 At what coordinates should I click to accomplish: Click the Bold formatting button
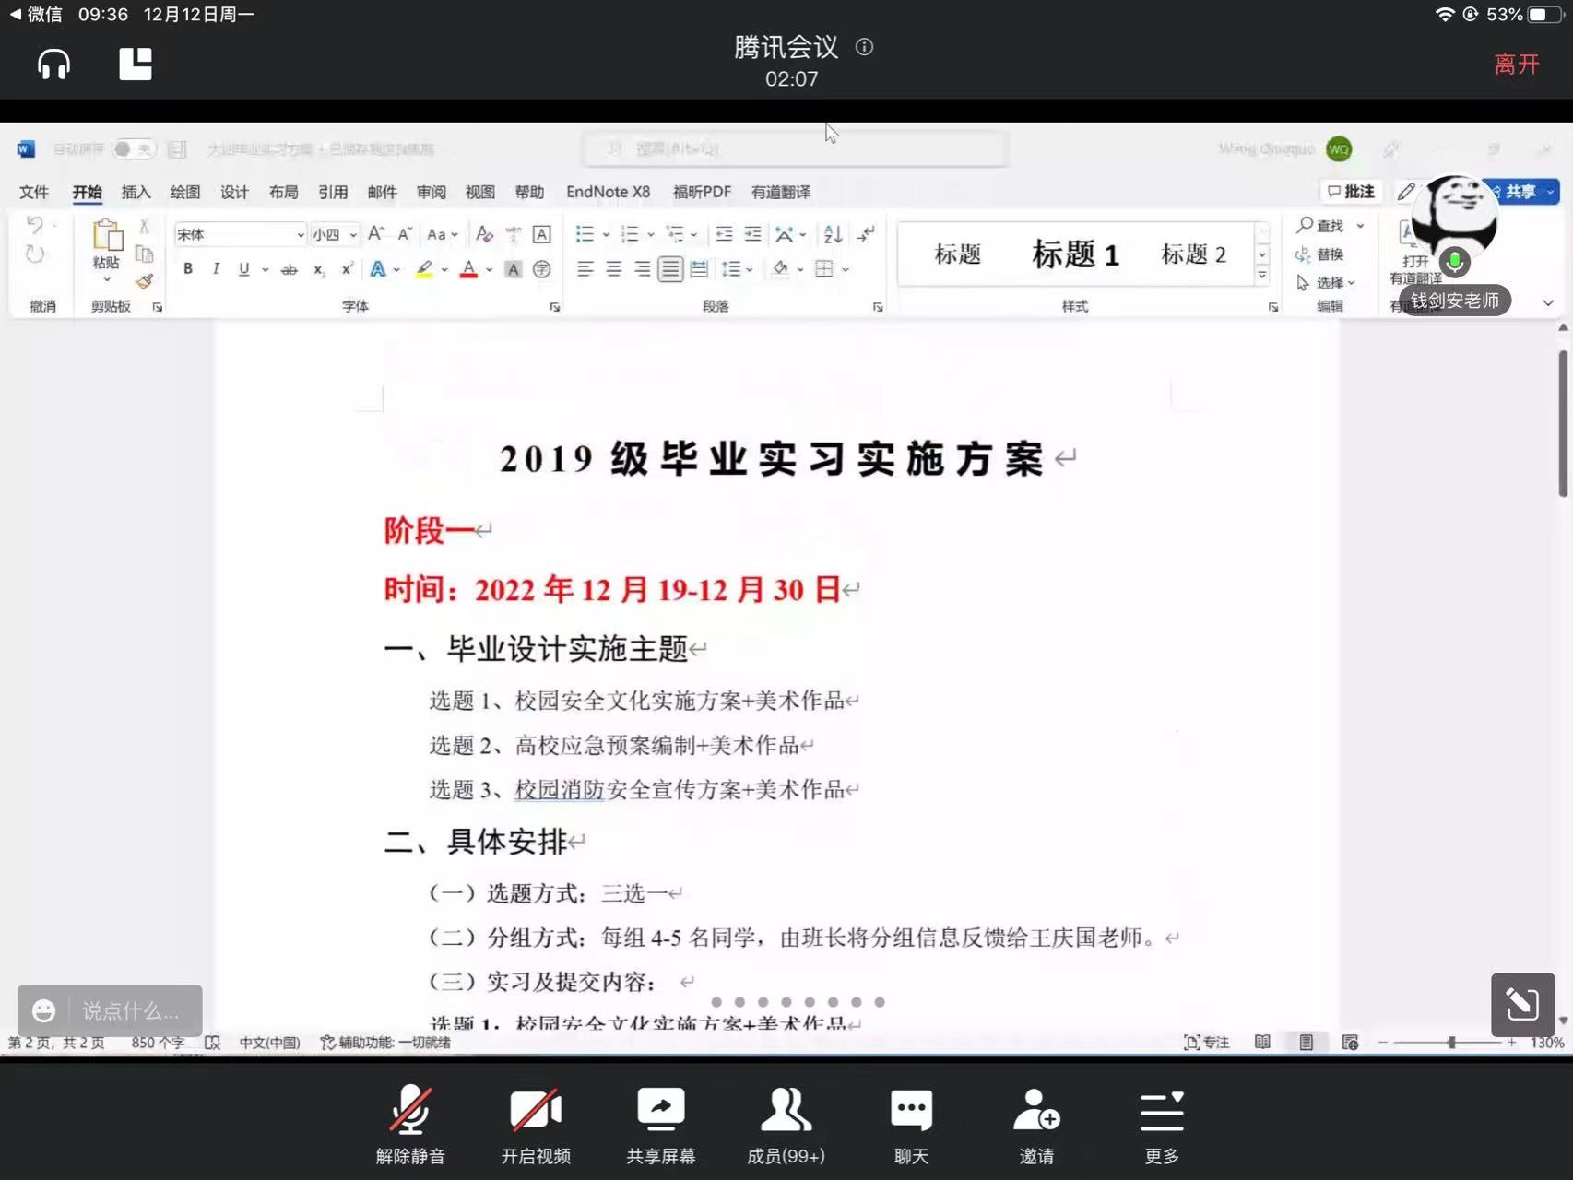[188, 269]
